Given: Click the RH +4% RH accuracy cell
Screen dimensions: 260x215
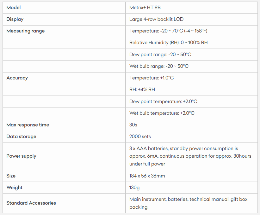Looking at the screenshot, I should click(142, 90).
